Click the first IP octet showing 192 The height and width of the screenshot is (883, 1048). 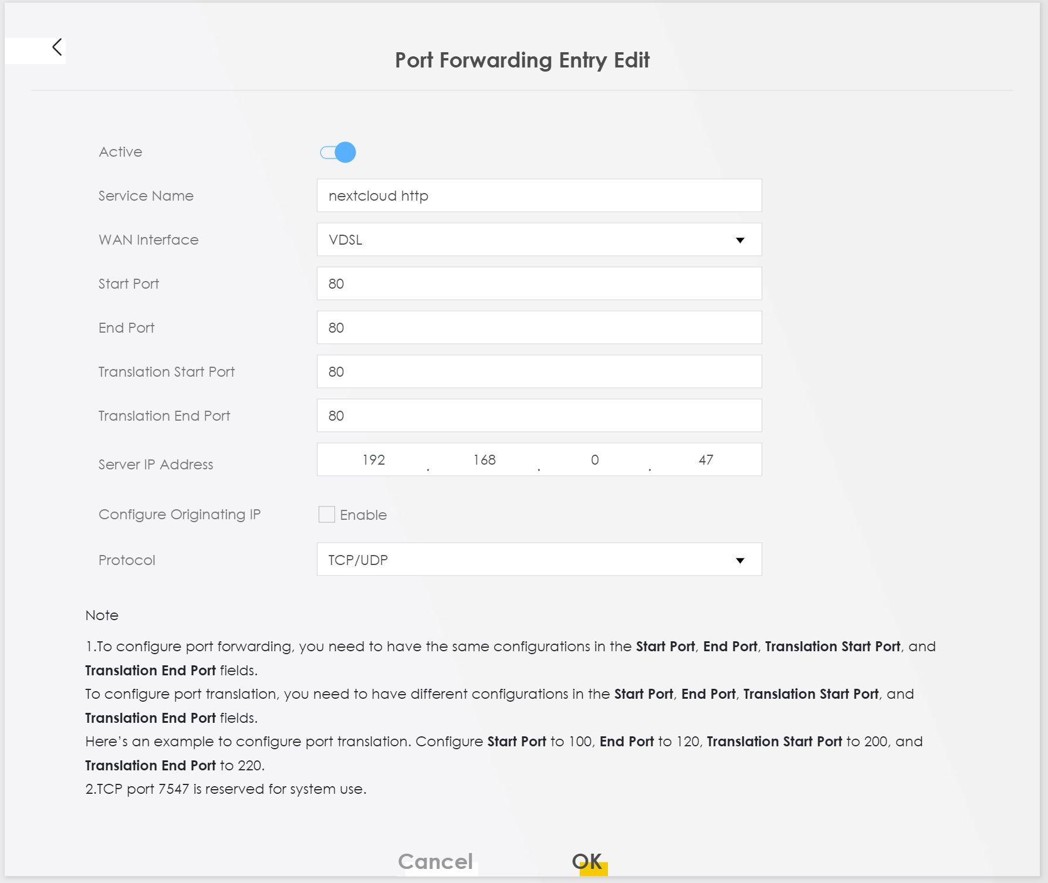coord(373,460)
